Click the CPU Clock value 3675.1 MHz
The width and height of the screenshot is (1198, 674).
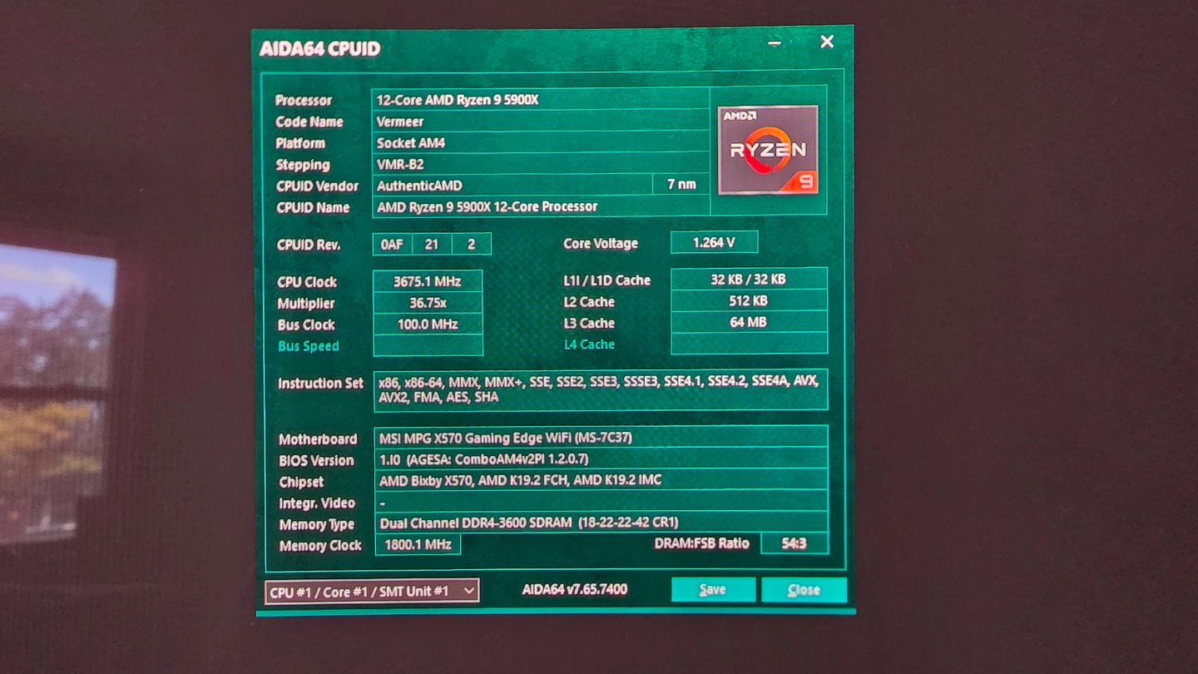point(428,281)
